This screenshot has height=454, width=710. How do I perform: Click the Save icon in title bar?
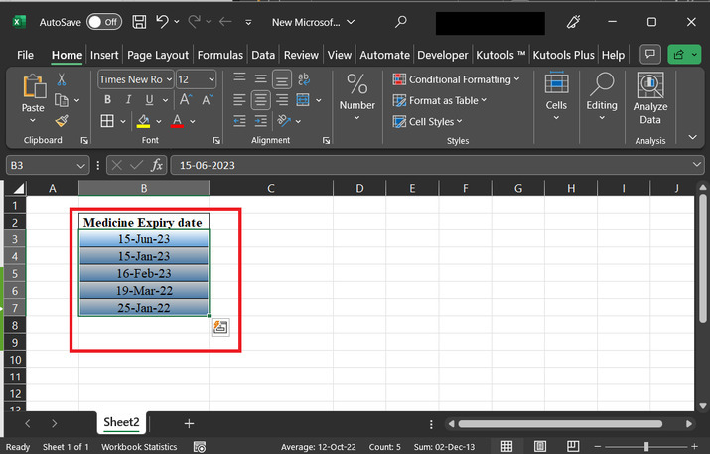tap(139, 22)
